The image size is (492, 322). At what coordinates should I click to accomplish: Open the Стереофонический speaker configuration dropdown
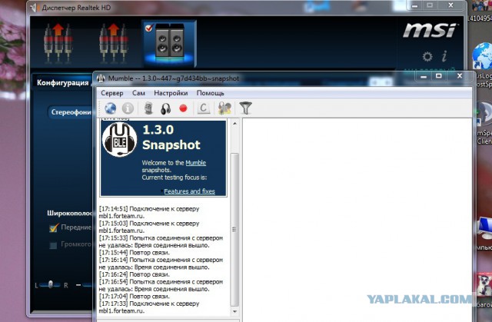tap(70, 112)
